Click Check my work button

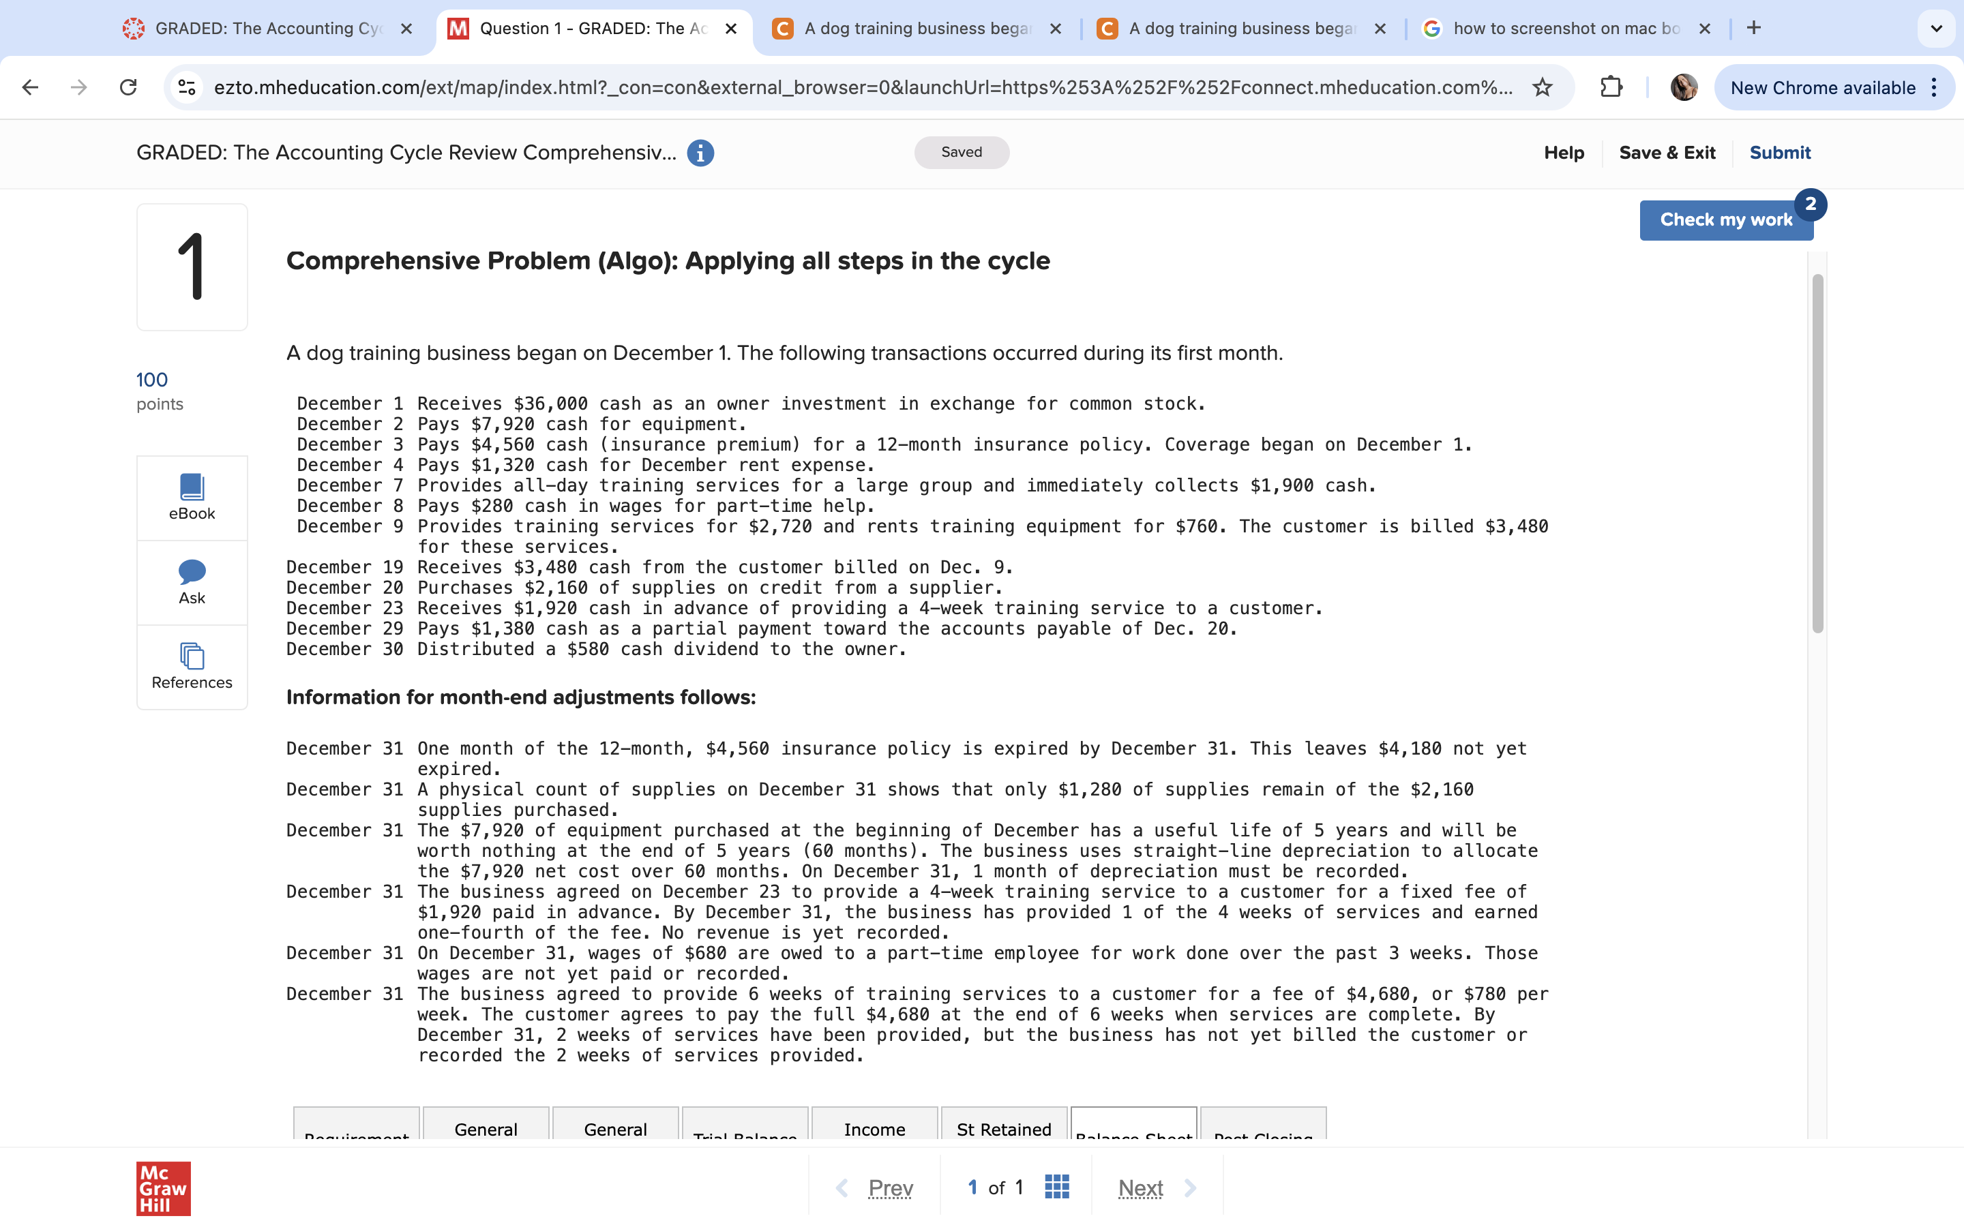1725,220
